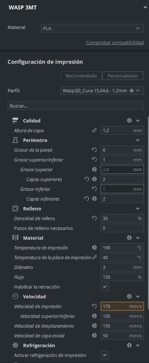Collapse the WASP 3MT printer panel
The height and width of the screenshot is (363, 149).
[x=145, y=7]
